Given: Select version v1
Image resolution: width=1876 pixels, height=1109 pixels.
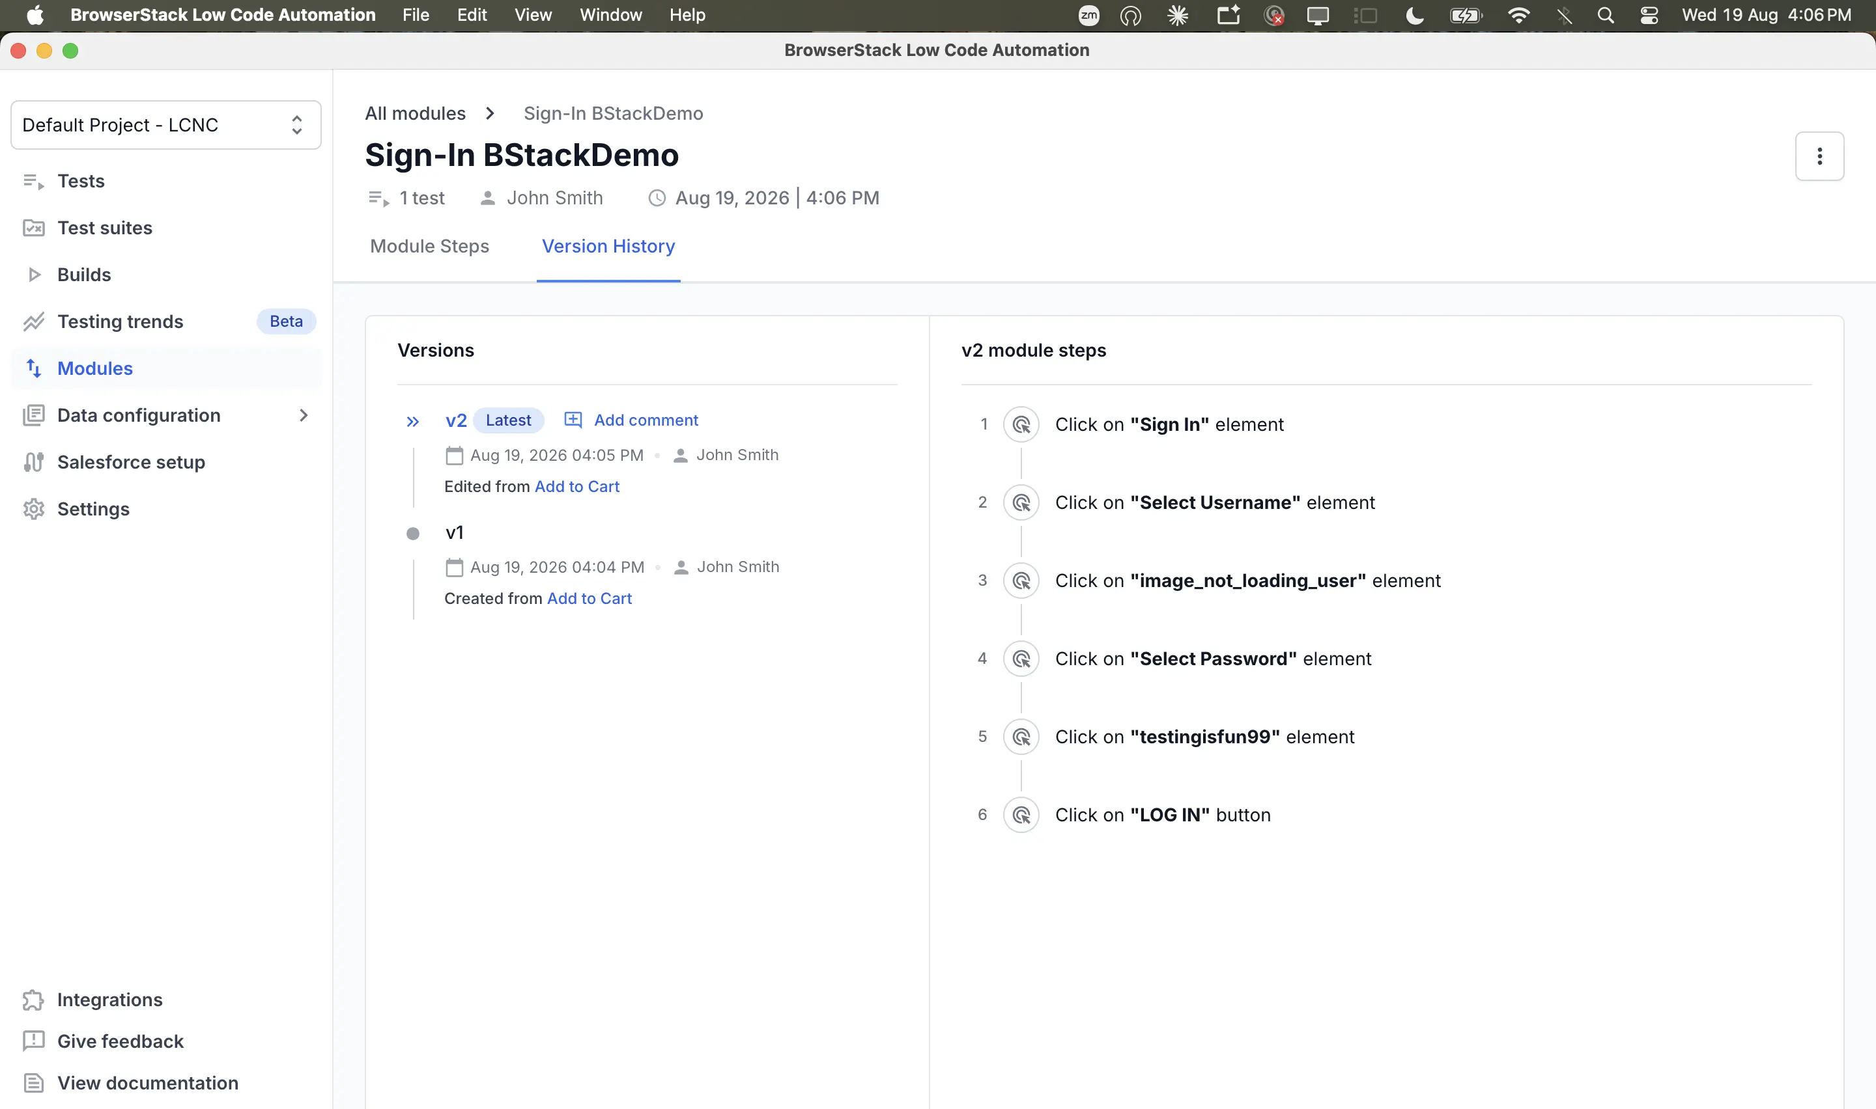Looking at the screenshot, I should point(455,533).
